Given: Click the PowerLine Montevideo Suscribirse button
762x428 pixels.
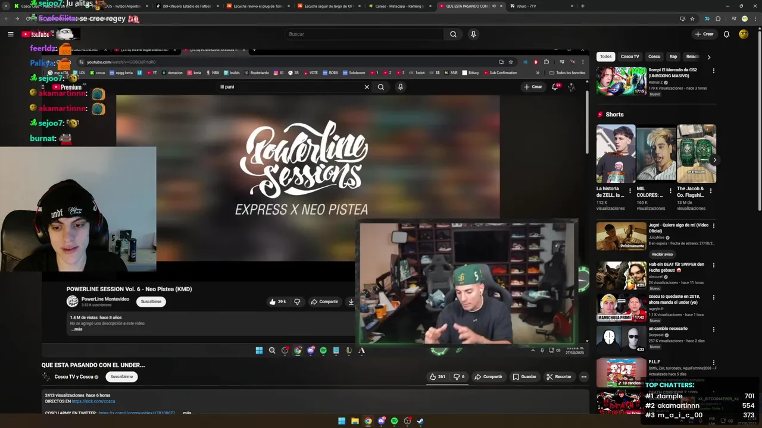Looking at the screenshot, I should (x=151, y=301).
